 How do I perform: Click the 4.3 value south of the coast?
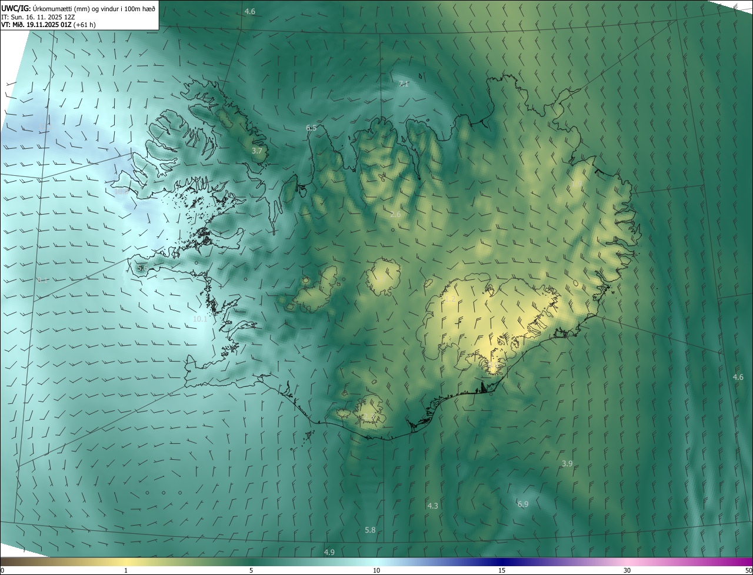tap(432, 506)
